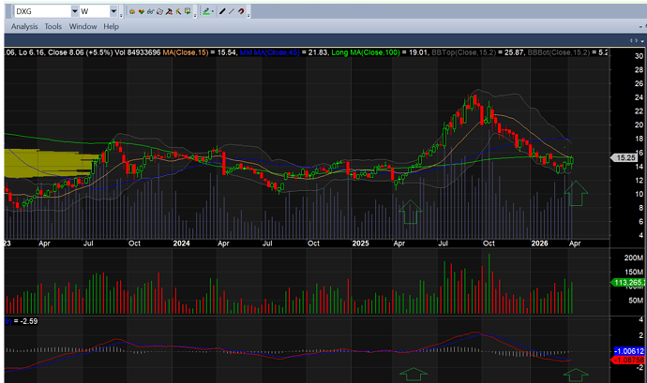This screenshot has height=383, width=647.
Task: Click the green pen color swatch icon
Action: (203, 11)
